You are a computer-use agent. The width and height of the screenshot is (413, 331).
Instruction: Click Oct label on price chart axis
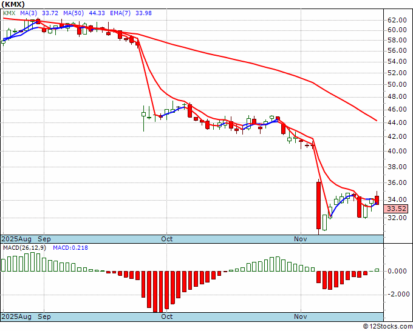pos(167,239)
